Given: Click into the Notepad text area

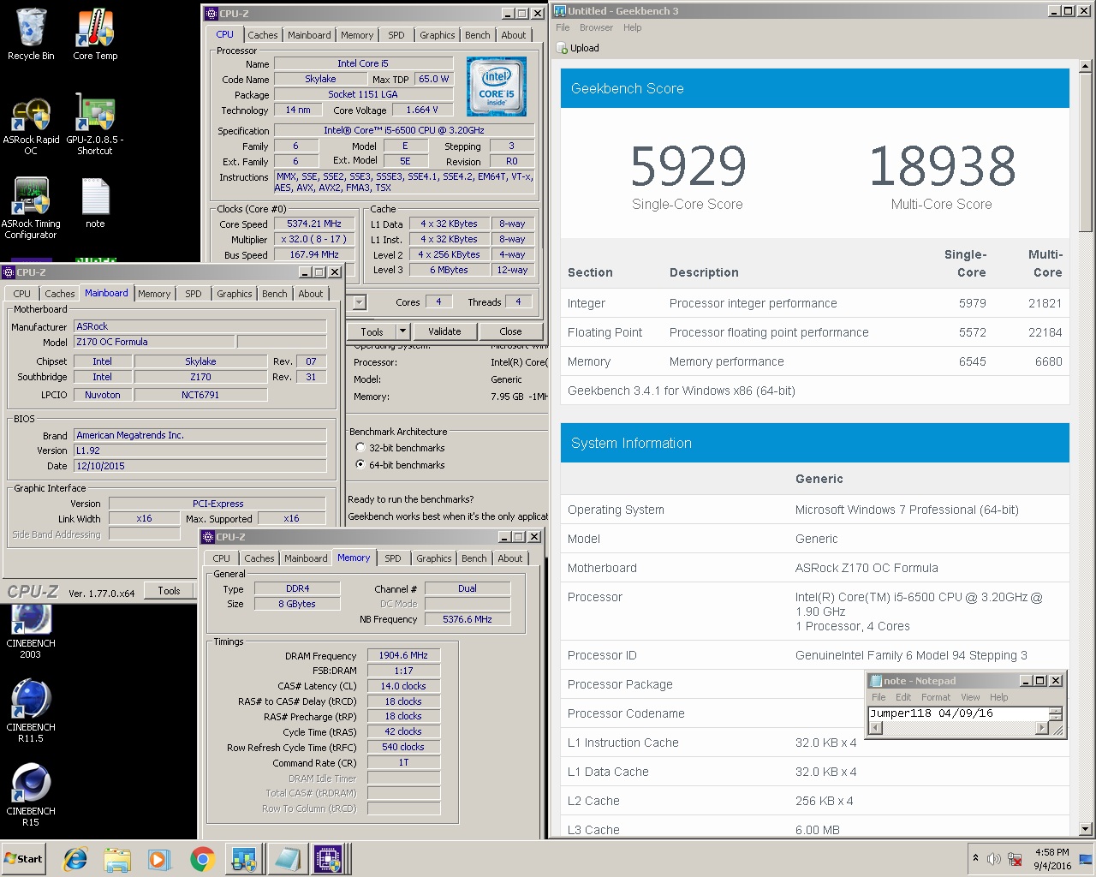Looking at the screenshot, I should click(x=958, y=713).
